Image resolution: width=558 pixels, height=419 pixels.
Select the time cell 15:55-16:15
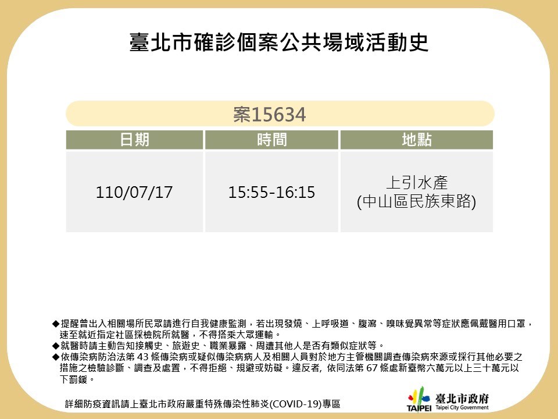click(271, 192)
